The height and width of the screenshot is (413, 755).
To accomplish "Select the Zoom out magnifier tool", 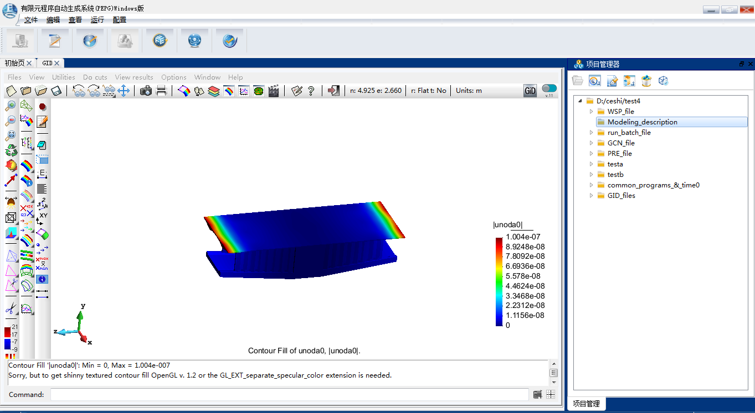I will [11, 121].
